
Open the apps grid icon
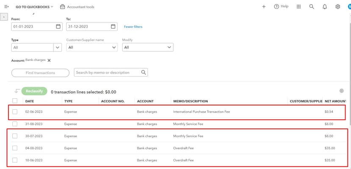pyautogui.click(x=298, y=7)
